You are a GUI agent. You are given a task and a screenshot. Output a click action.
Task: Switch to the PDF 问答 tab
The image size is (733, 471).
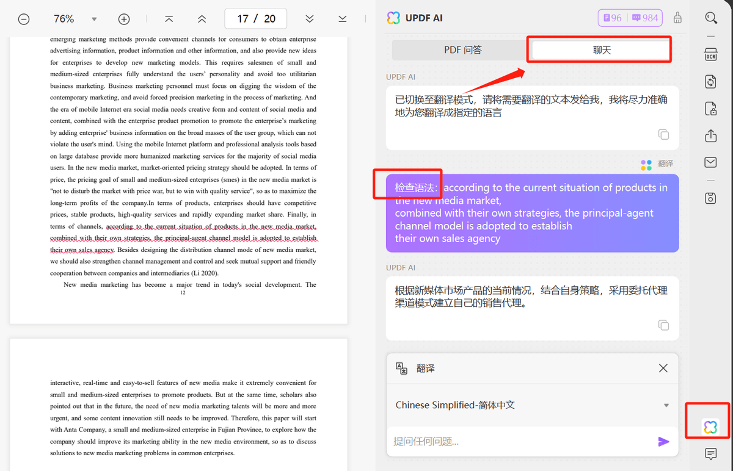pyautogui.click(x=462, y=50)
